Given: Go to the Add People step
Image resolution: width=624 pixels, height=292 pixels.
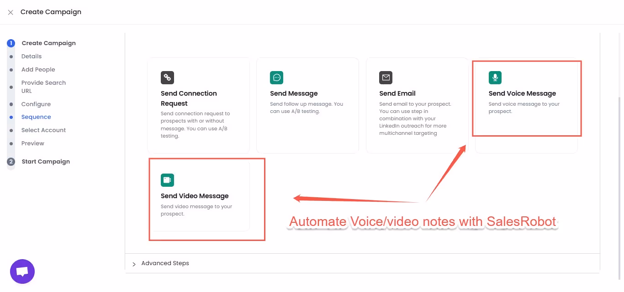Looking at the screenshot, I should click(38, 69).
